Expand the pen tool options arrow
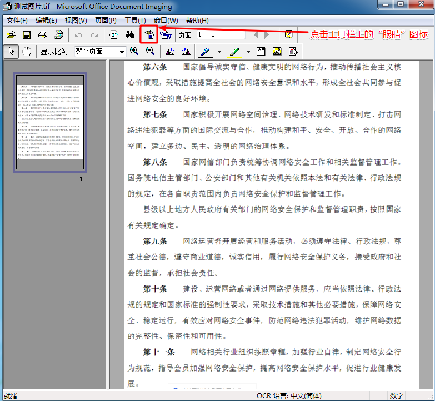 [219, 52]
